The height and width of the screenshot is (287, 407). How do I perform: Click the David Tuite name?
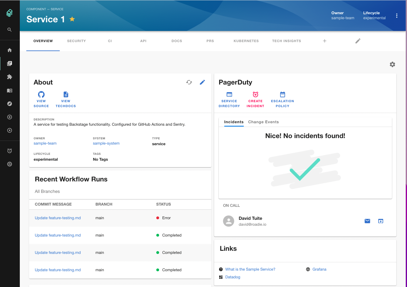[x=250, y=218]
